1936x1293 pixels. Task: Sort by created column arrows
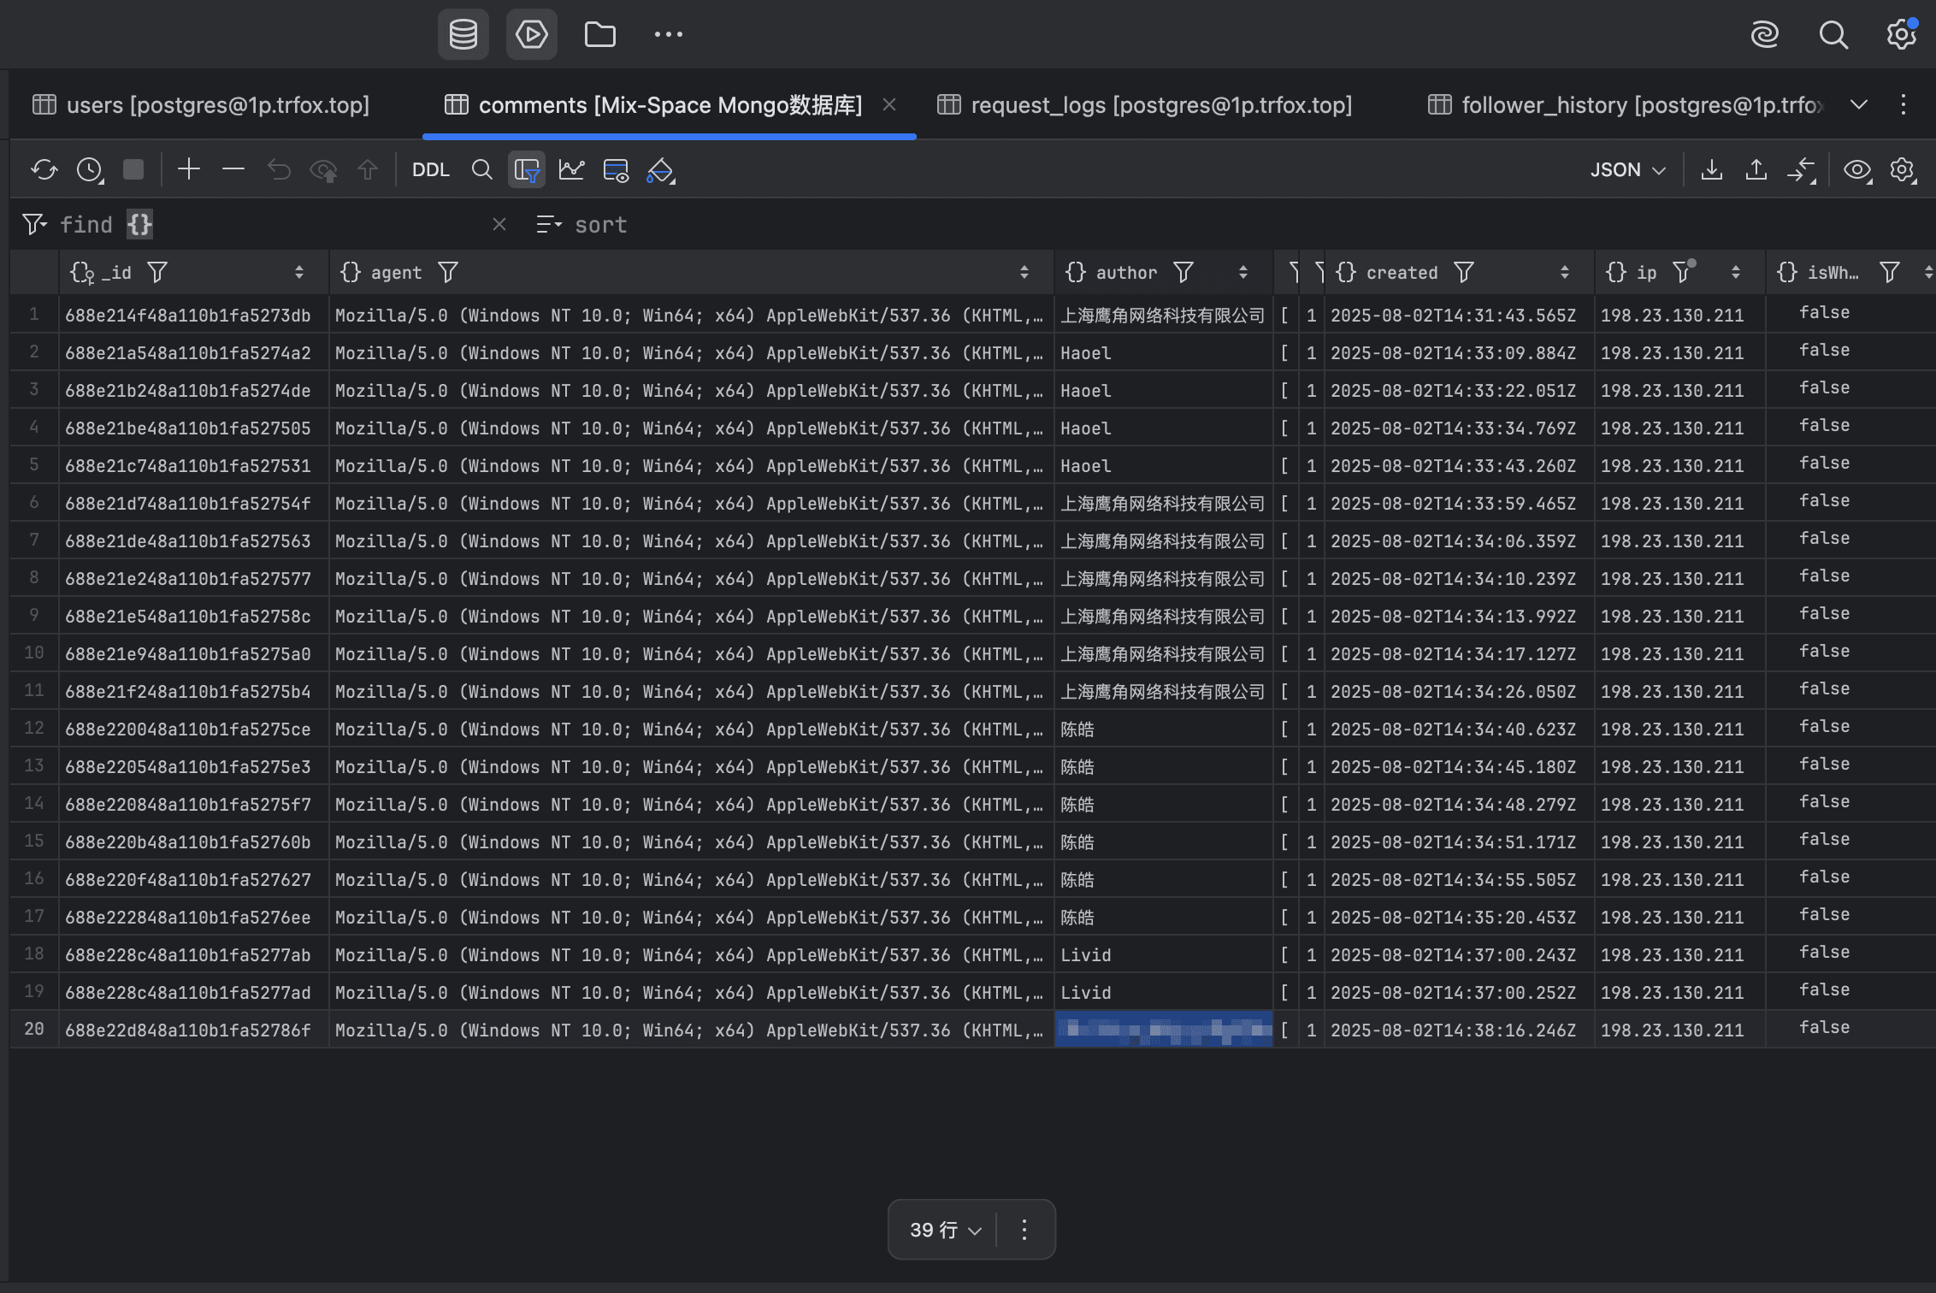(1564, 272)
